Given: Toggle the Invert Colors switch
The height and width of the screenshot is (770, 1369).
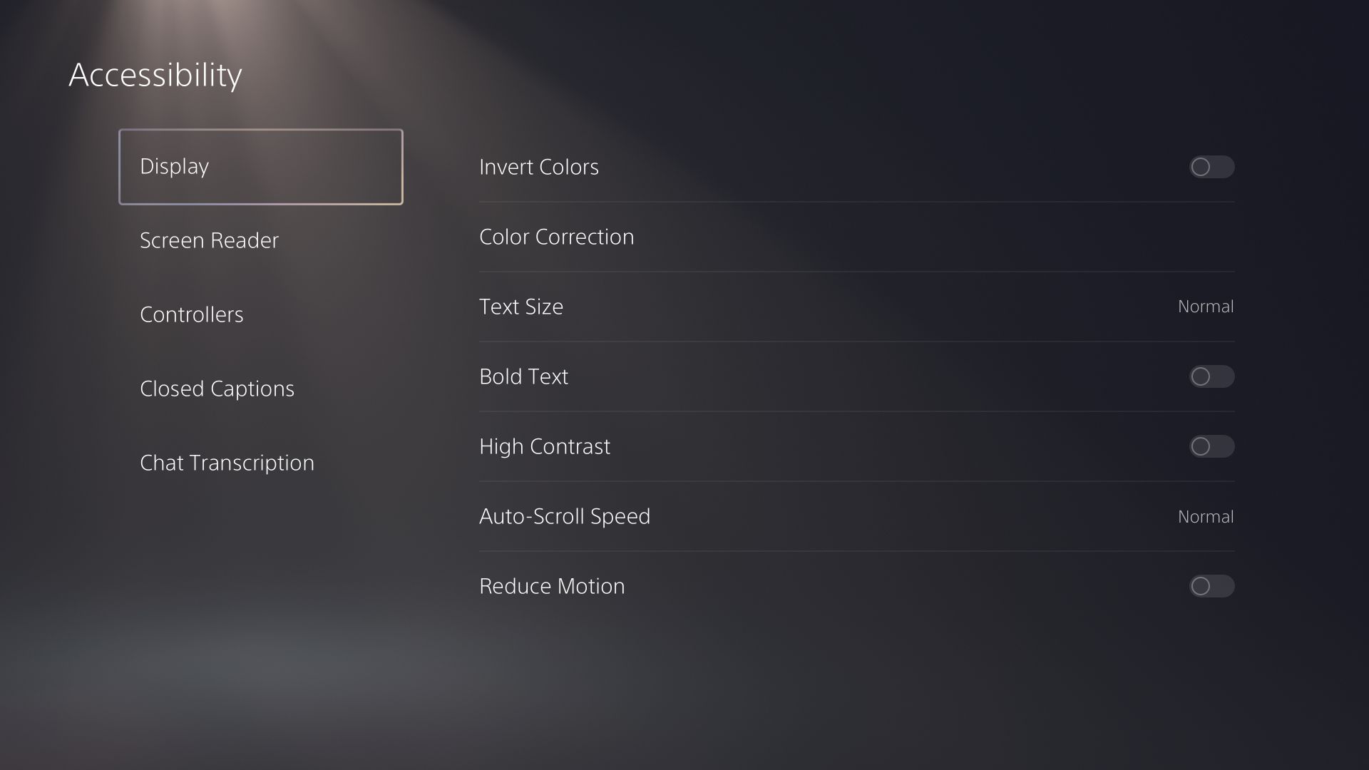Looking at the screenshot, I should pos(1211,167).
